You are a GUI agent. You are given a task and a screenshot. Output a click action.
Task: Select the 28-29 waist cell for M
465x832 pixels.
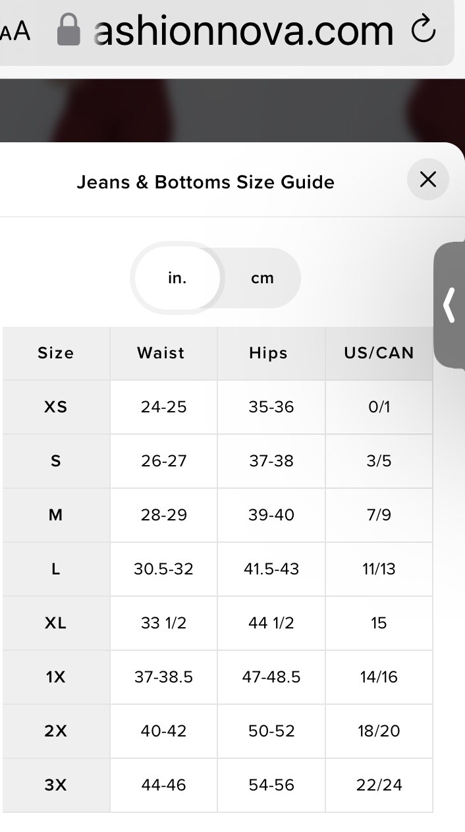coord(163,515)
